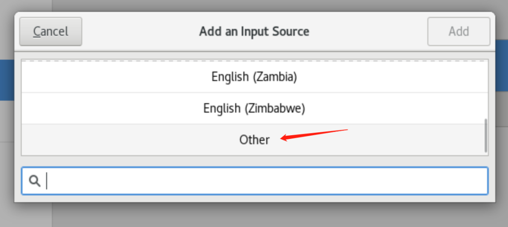Image resolution: width=508 pixels, height=227 pixels.
Task: Click the Cancel button
Action: pyautogui.click(x=50, y=32)
